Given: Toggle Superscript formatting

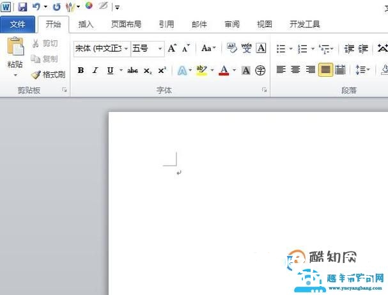Looking at the screenshot, I should point(162,70).
